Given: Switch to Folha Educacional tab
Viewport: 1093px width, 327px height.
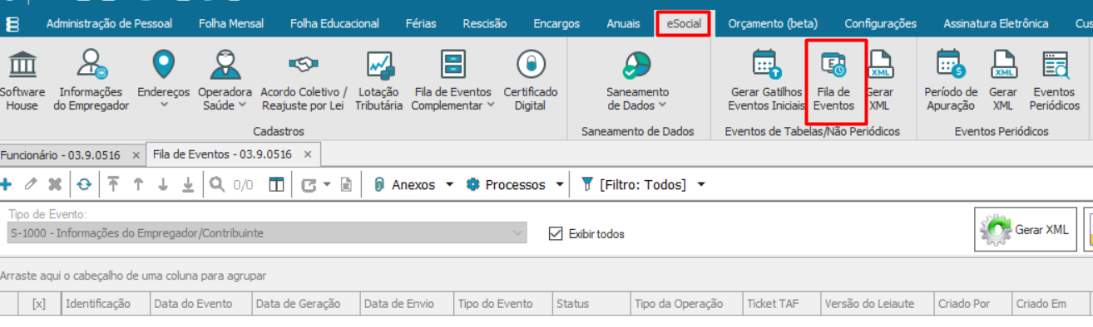Looking at the screenshot, I should coord(334,24).
